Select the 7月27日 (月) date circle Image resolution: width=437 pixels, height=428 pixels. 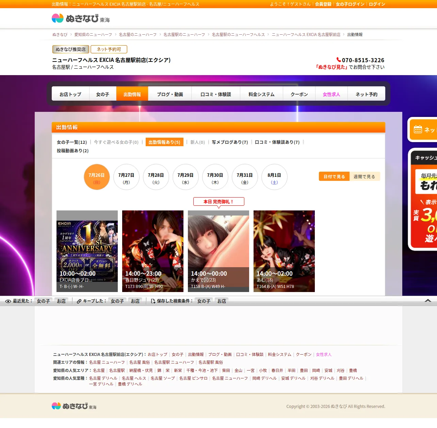click(x=126, y=177)
